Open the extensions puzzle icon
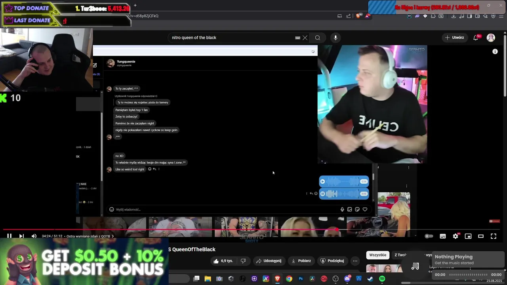Screen dimensions: 507x285 433,16
